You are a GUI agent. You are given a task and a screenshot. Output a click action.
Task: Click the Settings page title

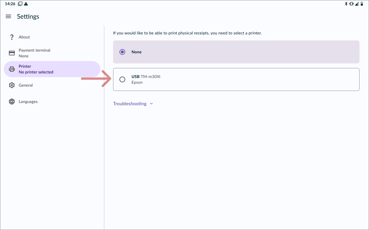click(28, 16)
